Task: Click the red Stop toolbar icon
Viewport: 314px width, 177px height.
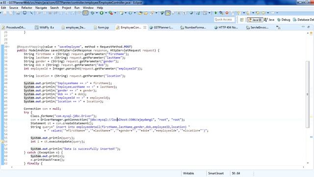Action: 227,13
